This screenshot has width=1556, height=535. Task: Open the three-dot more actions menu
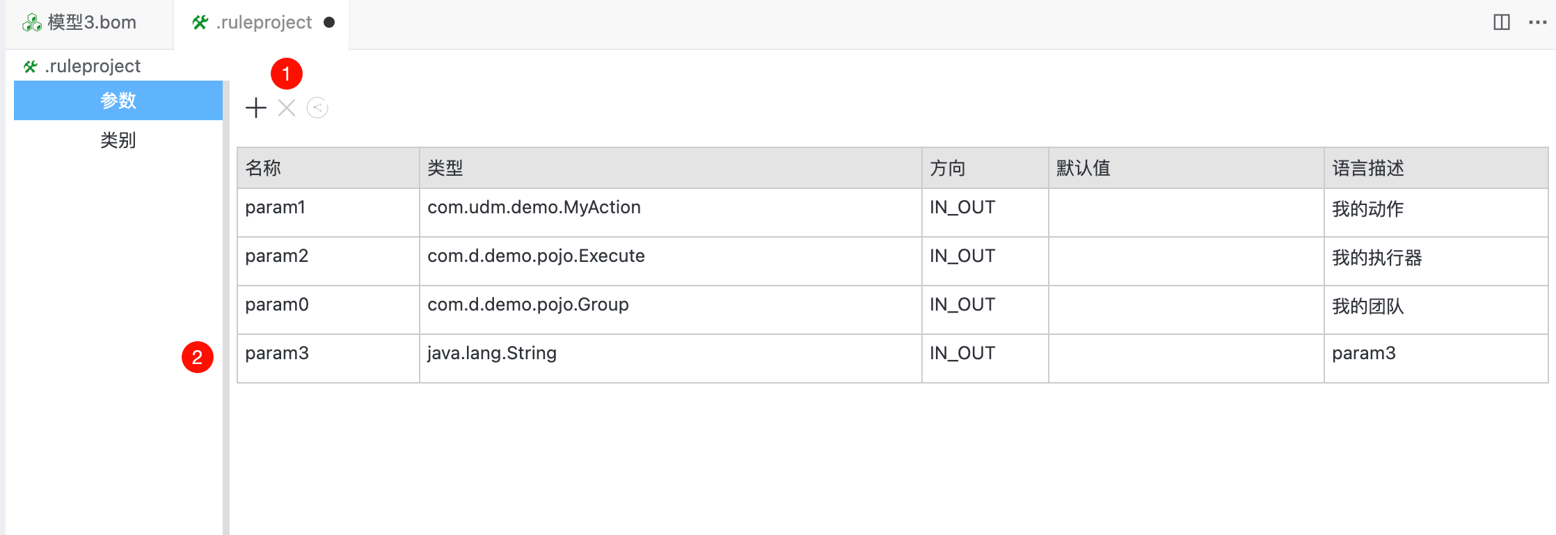click(1538, 22)
